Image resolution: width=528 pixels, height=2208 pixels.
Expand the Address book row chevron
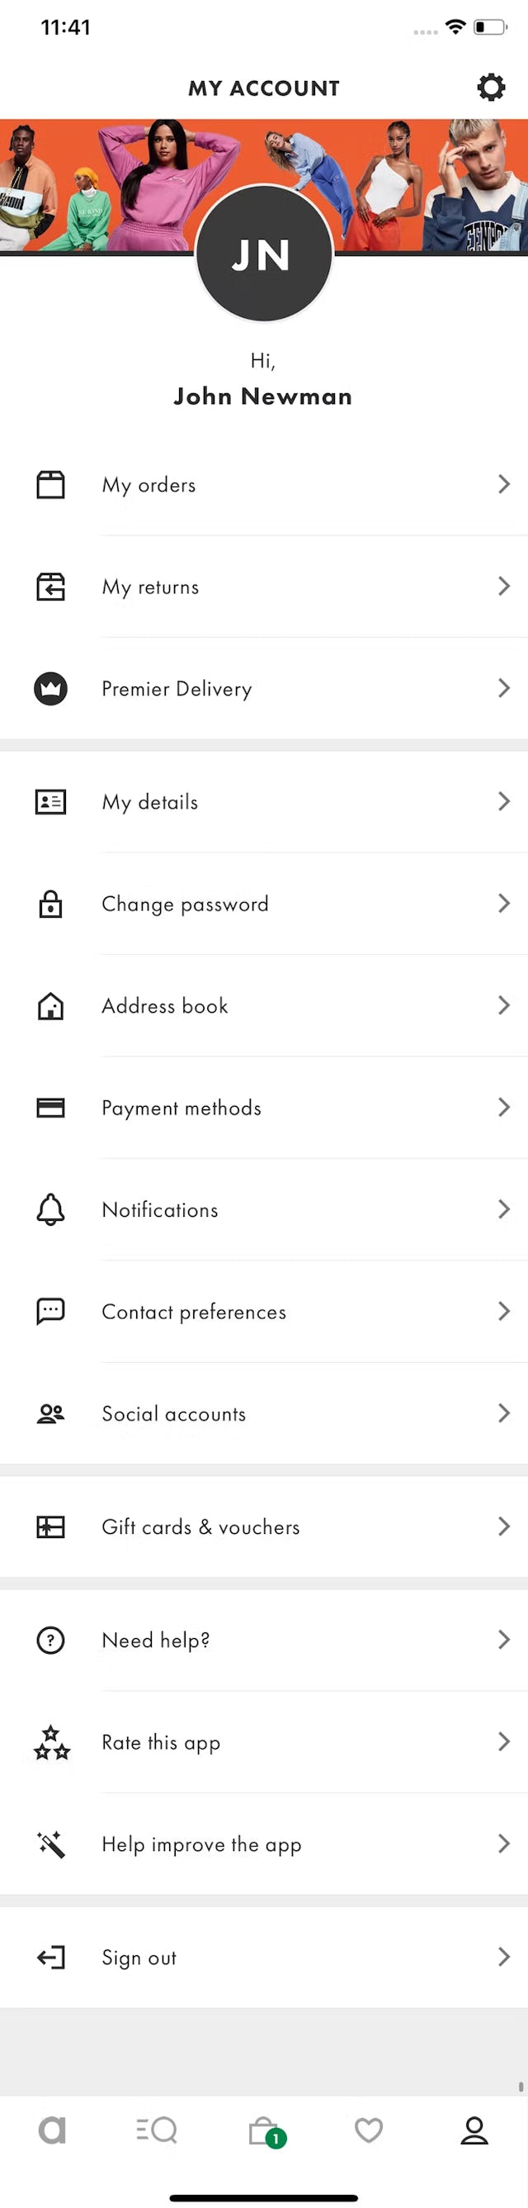tap(504, 1005)
